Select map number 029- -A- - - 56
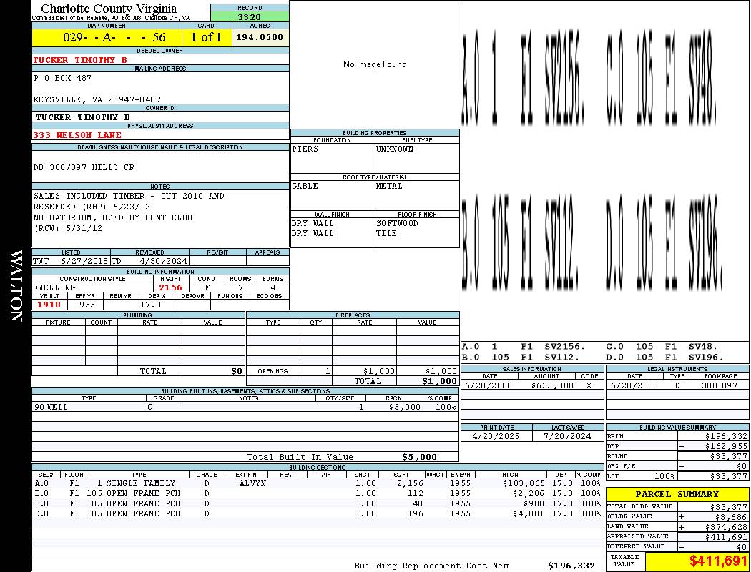The image size is (751, 572). point(114,37)
